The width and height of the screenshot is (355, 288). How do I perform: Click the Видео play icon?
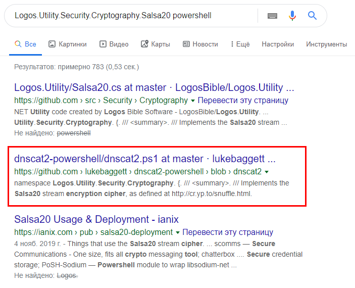click(103, 44)
